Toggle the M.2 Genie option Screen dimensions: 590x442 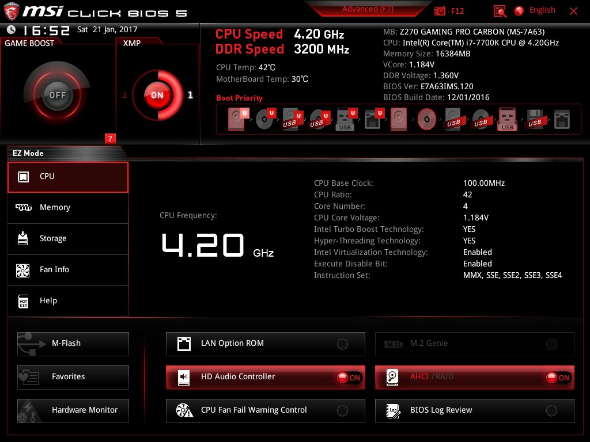point(475,344)
